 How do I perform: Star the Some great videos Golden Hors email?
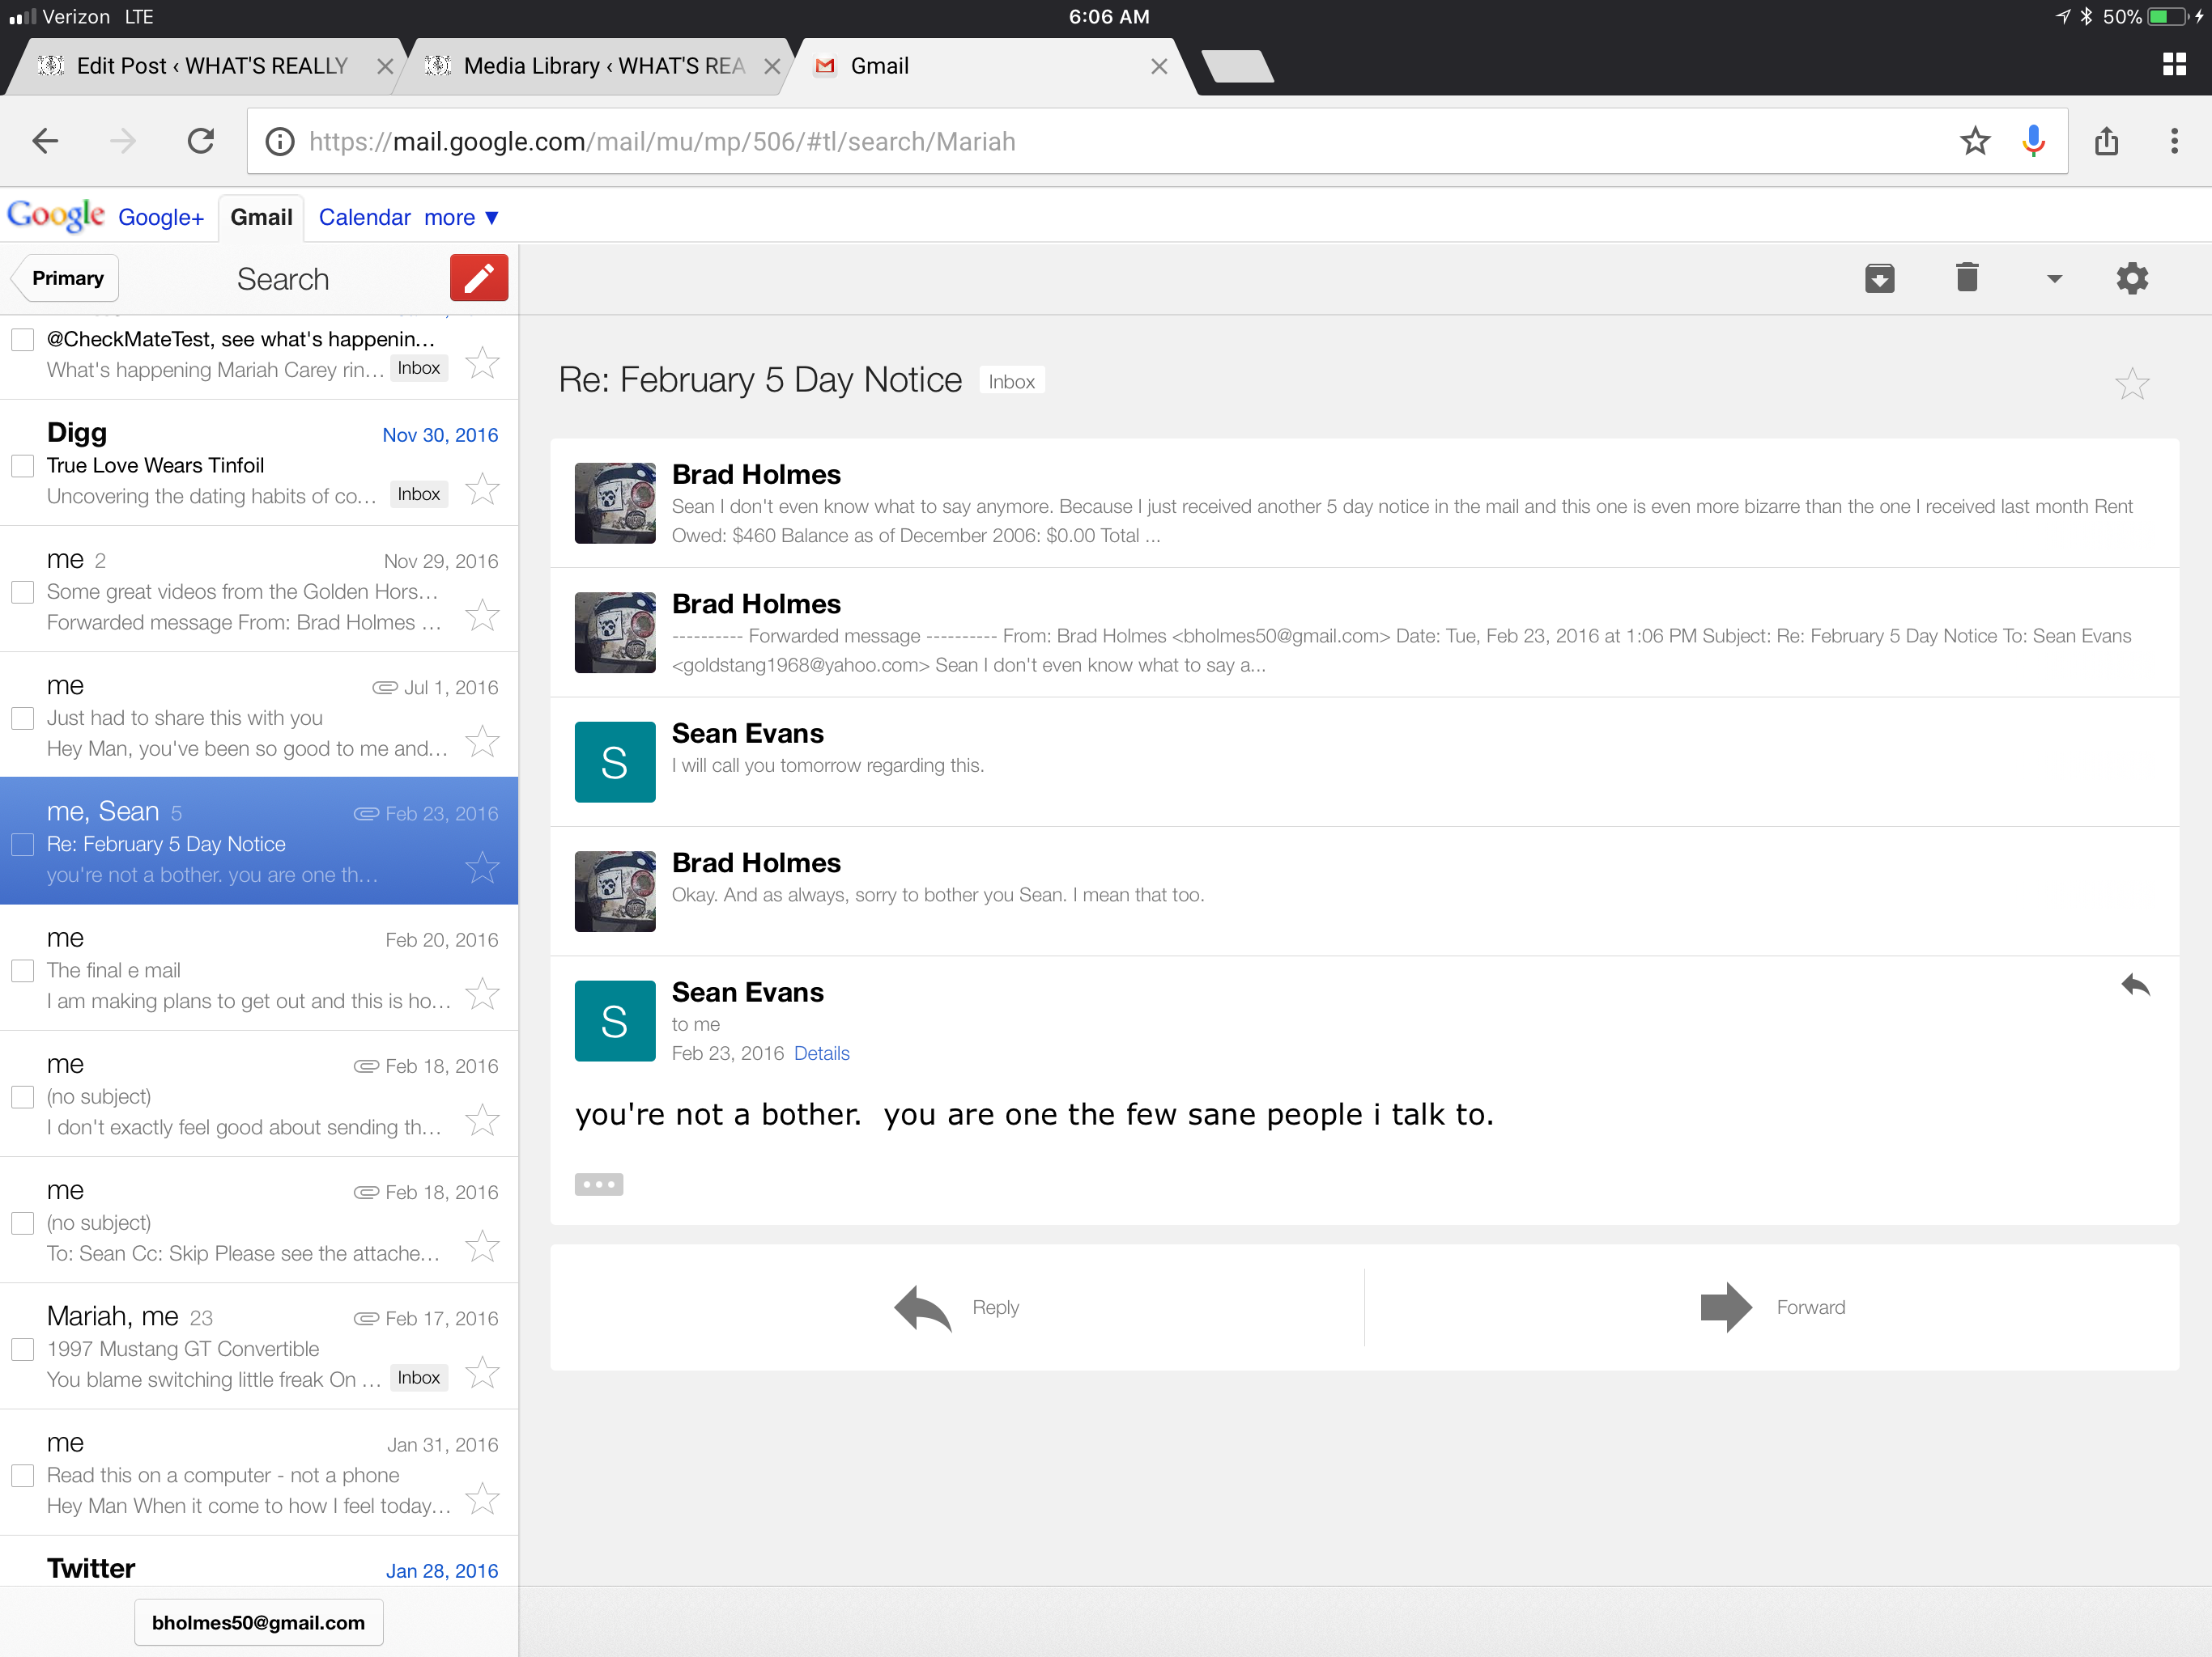click(483, 615)
